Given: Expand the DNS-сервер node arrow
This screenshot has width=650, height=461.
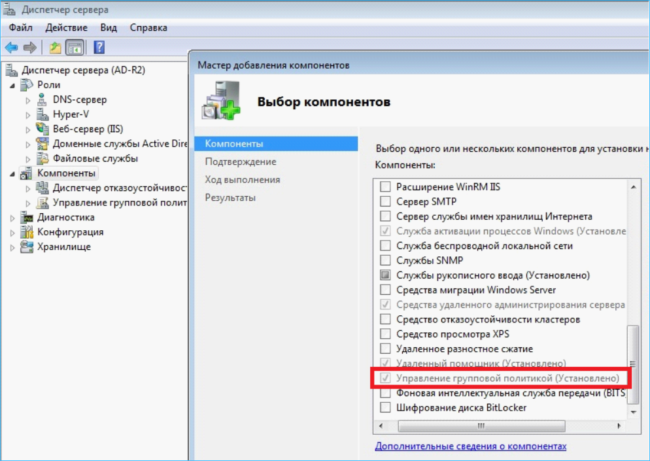Looking at the screenshot, I should (x=27, y=100).
